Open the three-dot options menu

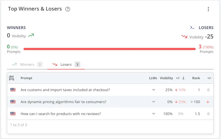(x=208, y=9)
